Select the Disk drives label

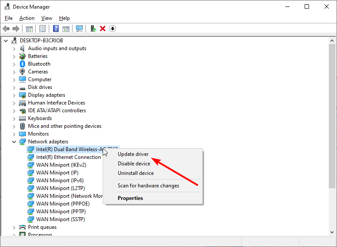(40, 87)
